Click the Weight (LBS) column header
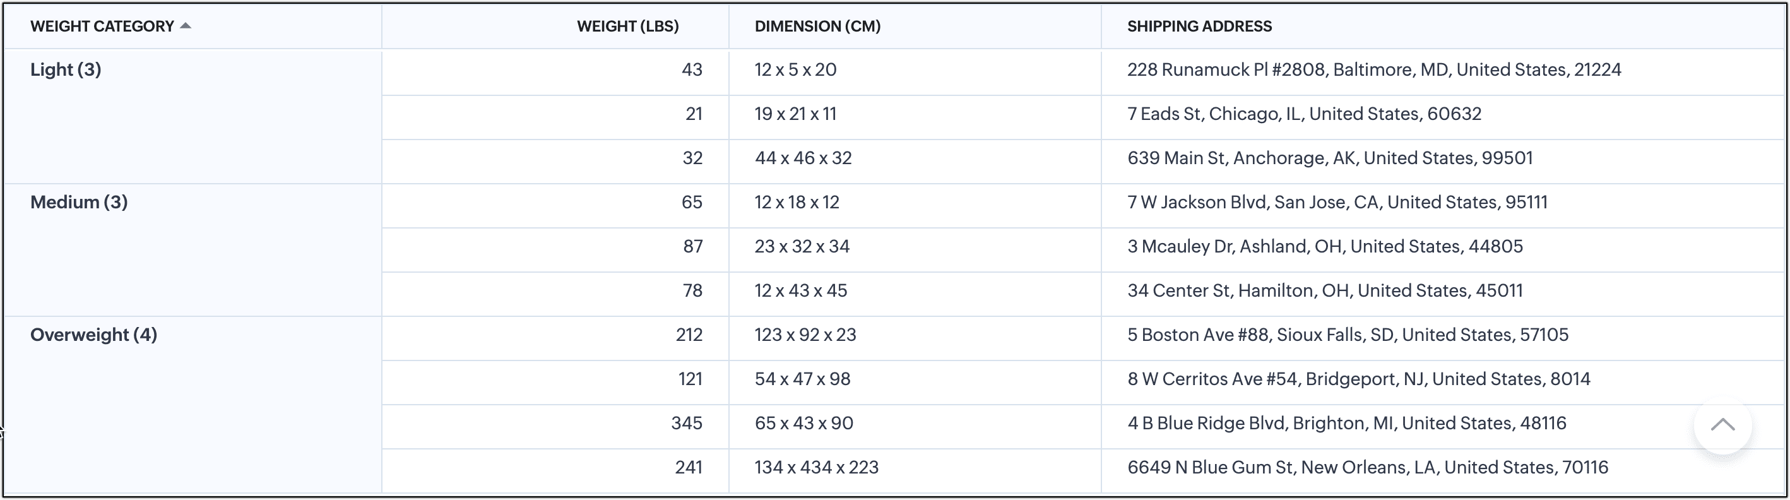 tap(627, 27)
